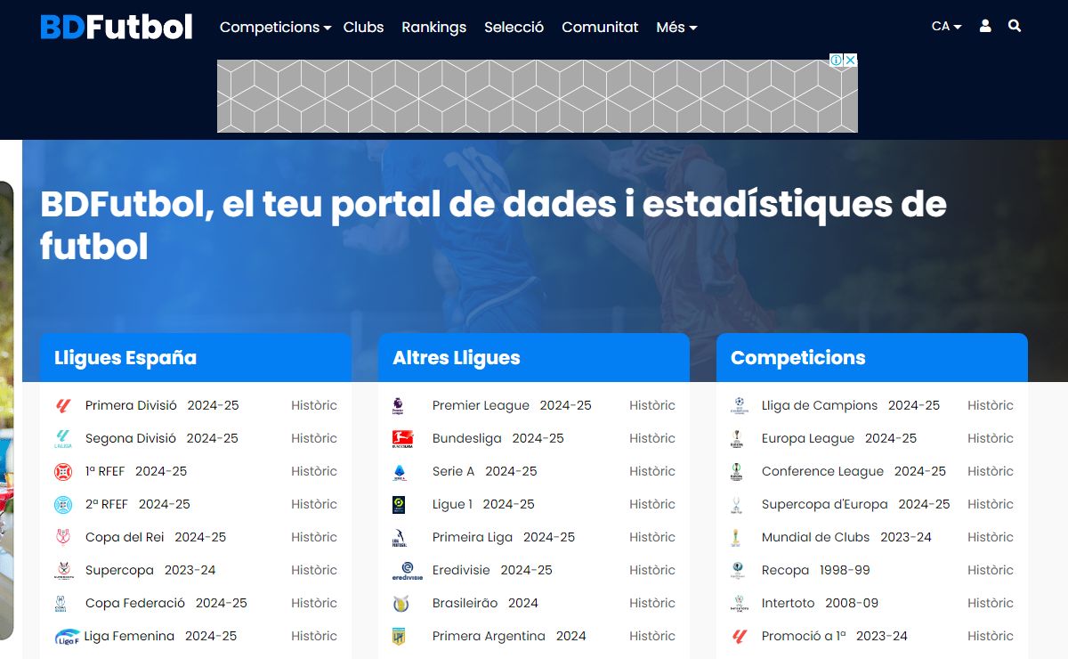The height and width of the screenshot is (659, 1068).
Task: Click the Supercopa d'Europa logo icon
Action: tap(737, 504)
